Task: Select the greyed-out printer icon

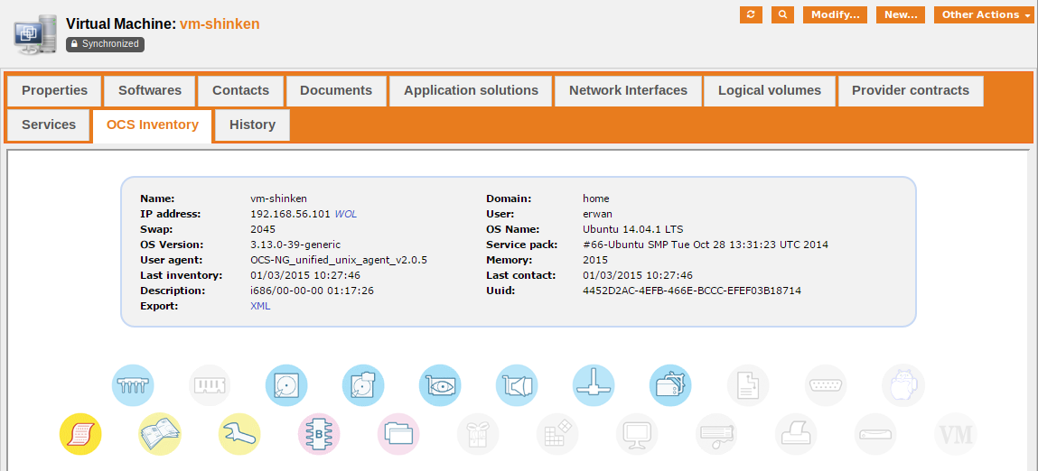Action: click(795, 434)
